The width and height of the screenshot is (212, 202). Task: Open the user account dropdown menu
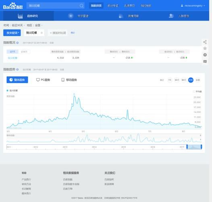(193, 6)
